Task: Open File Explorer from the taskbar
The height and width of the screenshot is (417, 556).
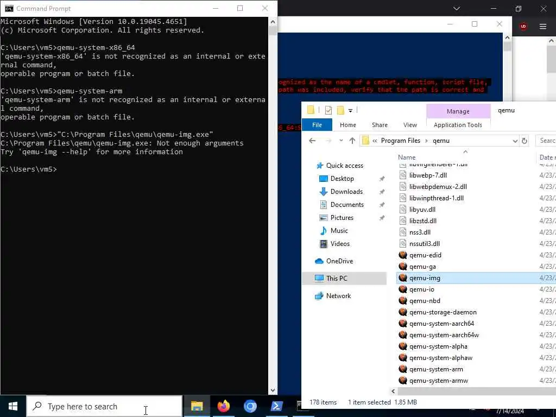Action: [x=197, y=406]
